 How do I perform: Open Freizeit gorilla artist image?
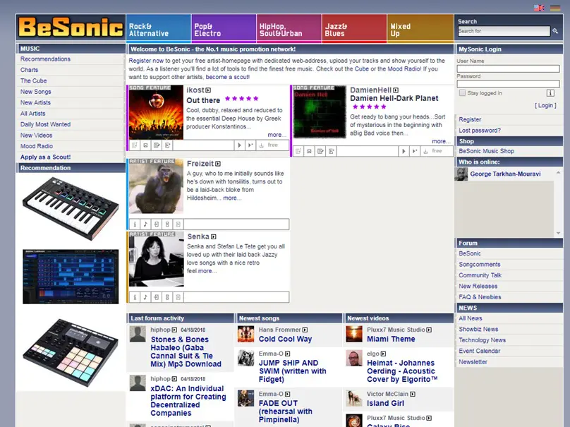click(x=156, y=186)
